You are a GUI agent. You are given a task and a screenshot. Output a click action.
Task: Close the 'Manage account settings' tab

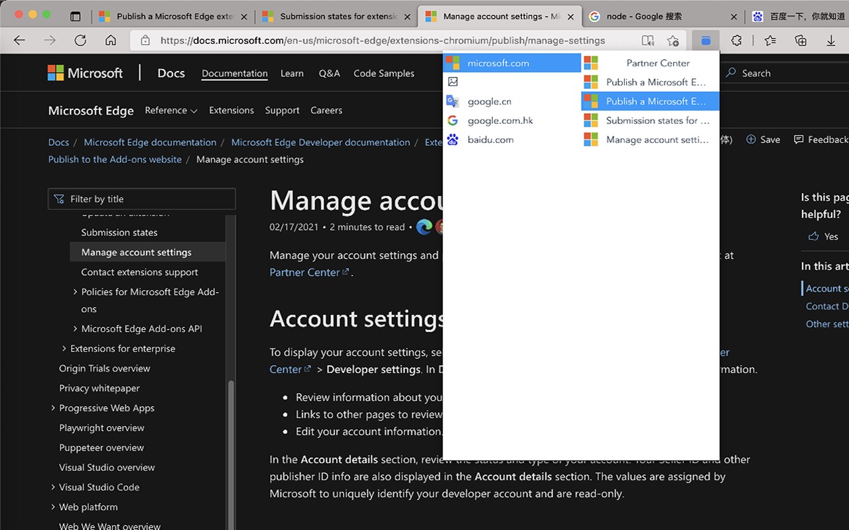pyautogui.click(x=570, y=16)
